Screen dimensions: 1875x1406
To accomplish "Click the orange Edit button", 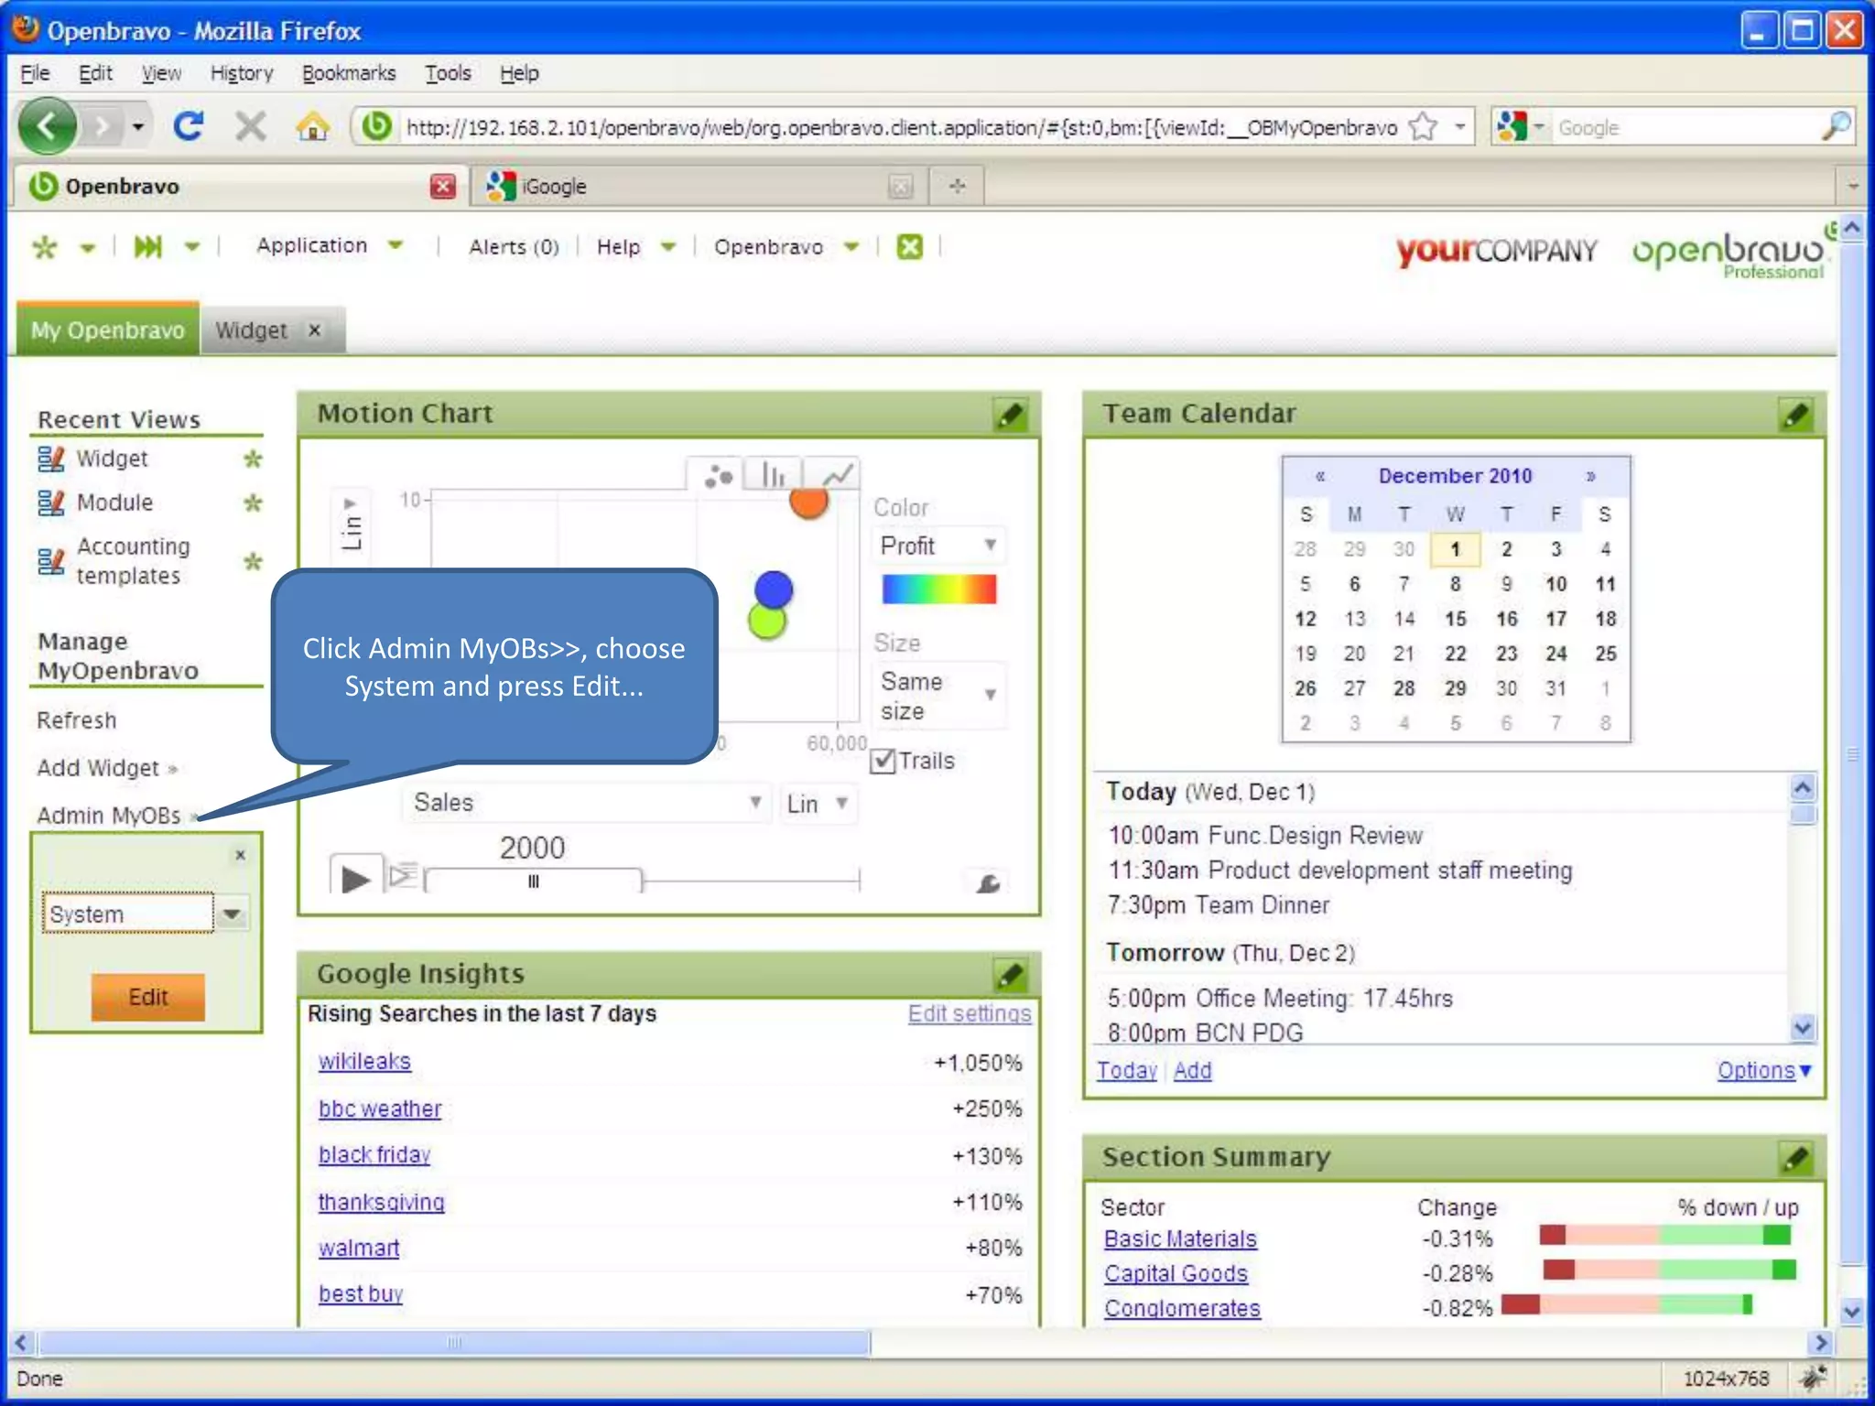I will click(x=147, y=997).
